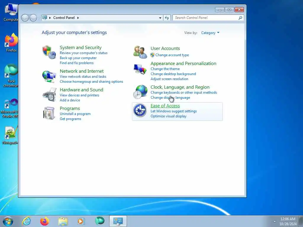The height and width of the screenshot is (227, 303).
Task: Open the User Accounts people icon
Action: pos(140,52)
